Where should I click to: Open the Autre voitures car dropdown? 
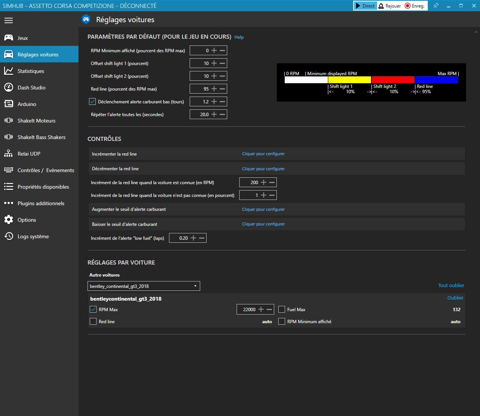pyautogui.click(x=144, y=286)
